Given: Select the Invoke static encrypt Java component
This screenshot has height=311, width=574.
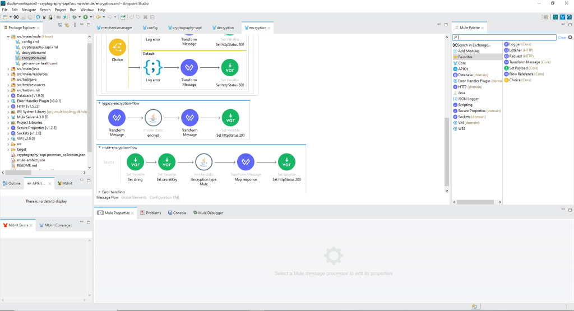Looking at the screenshot, I should 154,118.
